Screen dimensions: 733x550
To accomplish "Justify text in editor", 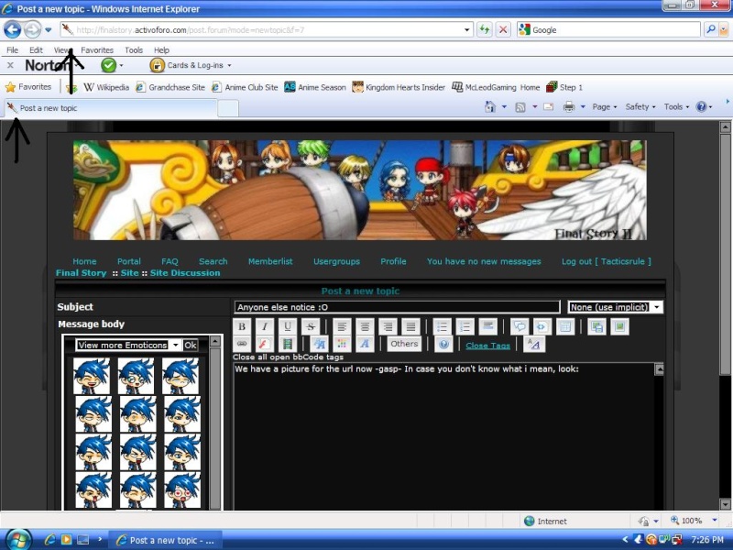I will pyautogui.click(x=410, y=326).
